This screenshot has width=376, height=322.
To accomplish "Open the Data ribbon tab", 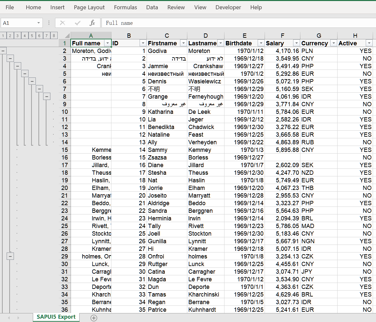I will 152,7.
